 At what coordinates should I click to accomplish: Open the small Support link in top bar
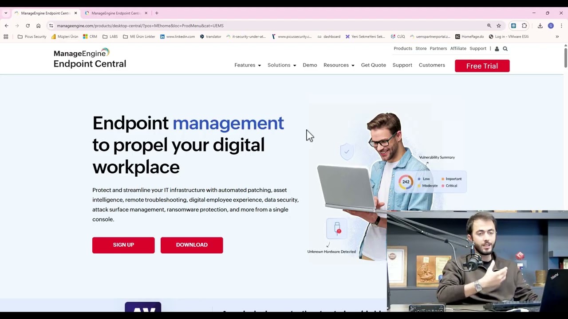click(x=478, y=49)
